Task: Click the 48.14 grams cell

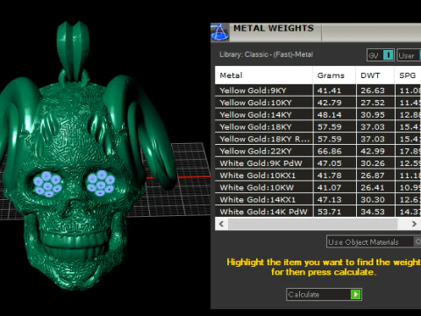Action: (335, 115)
